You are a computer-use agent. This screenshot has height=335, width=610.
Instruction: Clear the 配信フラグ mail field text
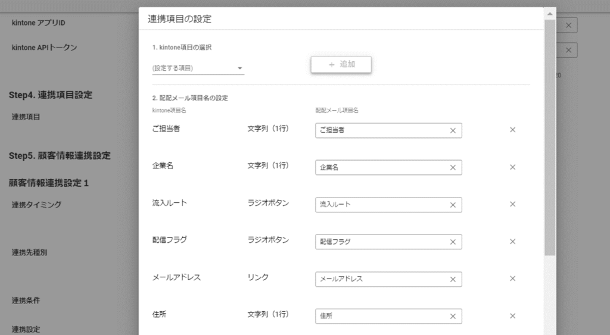tap(452, 242)
